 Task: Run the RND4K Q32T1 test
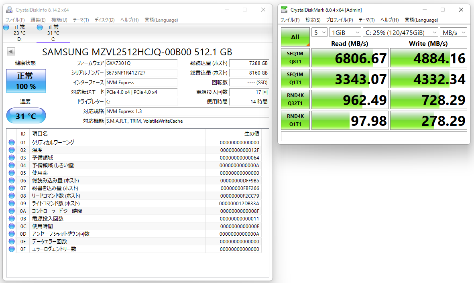(x=295, y=99)
